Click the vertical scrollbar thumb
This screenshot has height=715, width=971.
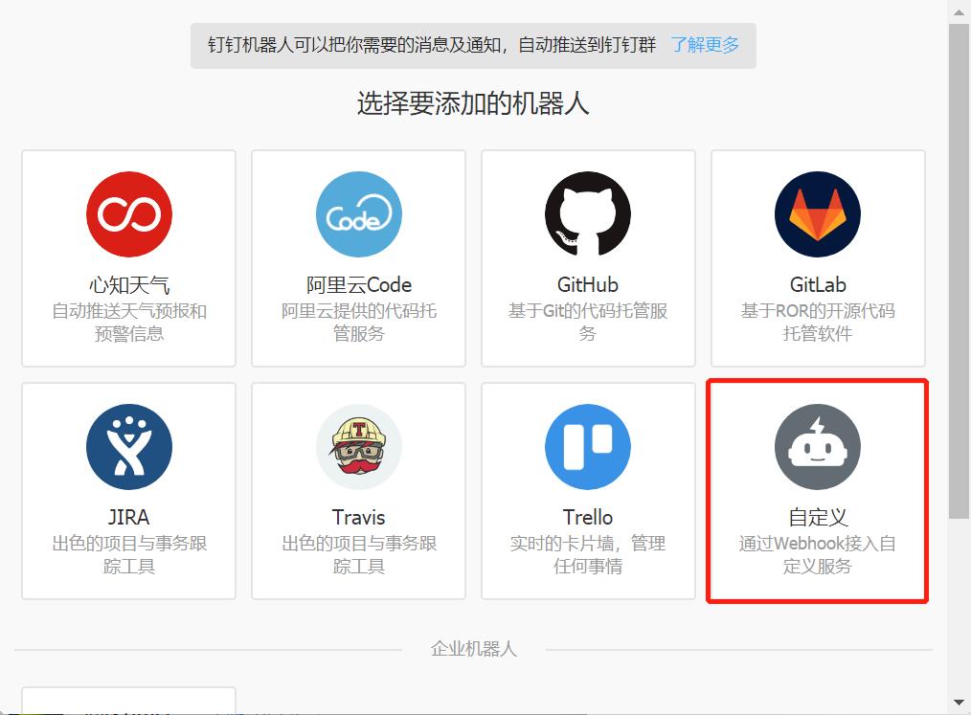[x=960, y=268]
